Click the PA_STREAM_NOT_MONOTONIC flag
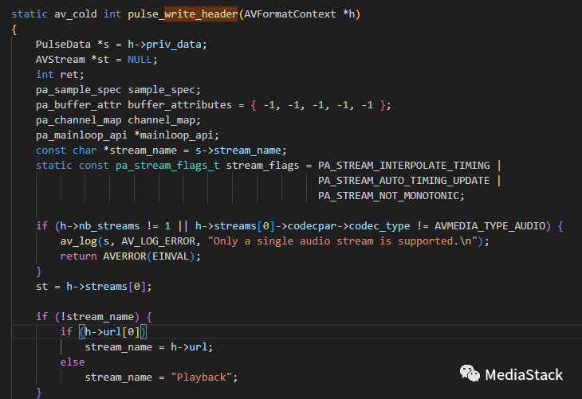The image size is (582, 399). (x=391, y=196)
